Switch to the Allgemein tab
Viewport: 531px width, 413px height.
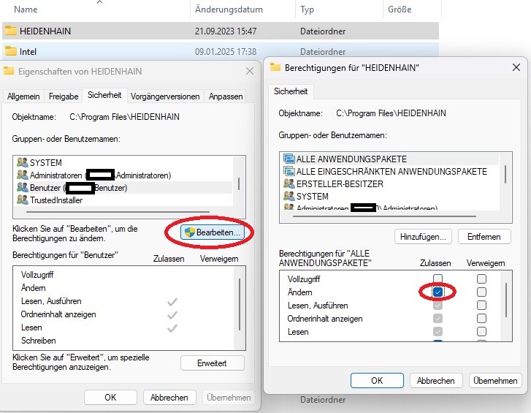pos(23,96)
